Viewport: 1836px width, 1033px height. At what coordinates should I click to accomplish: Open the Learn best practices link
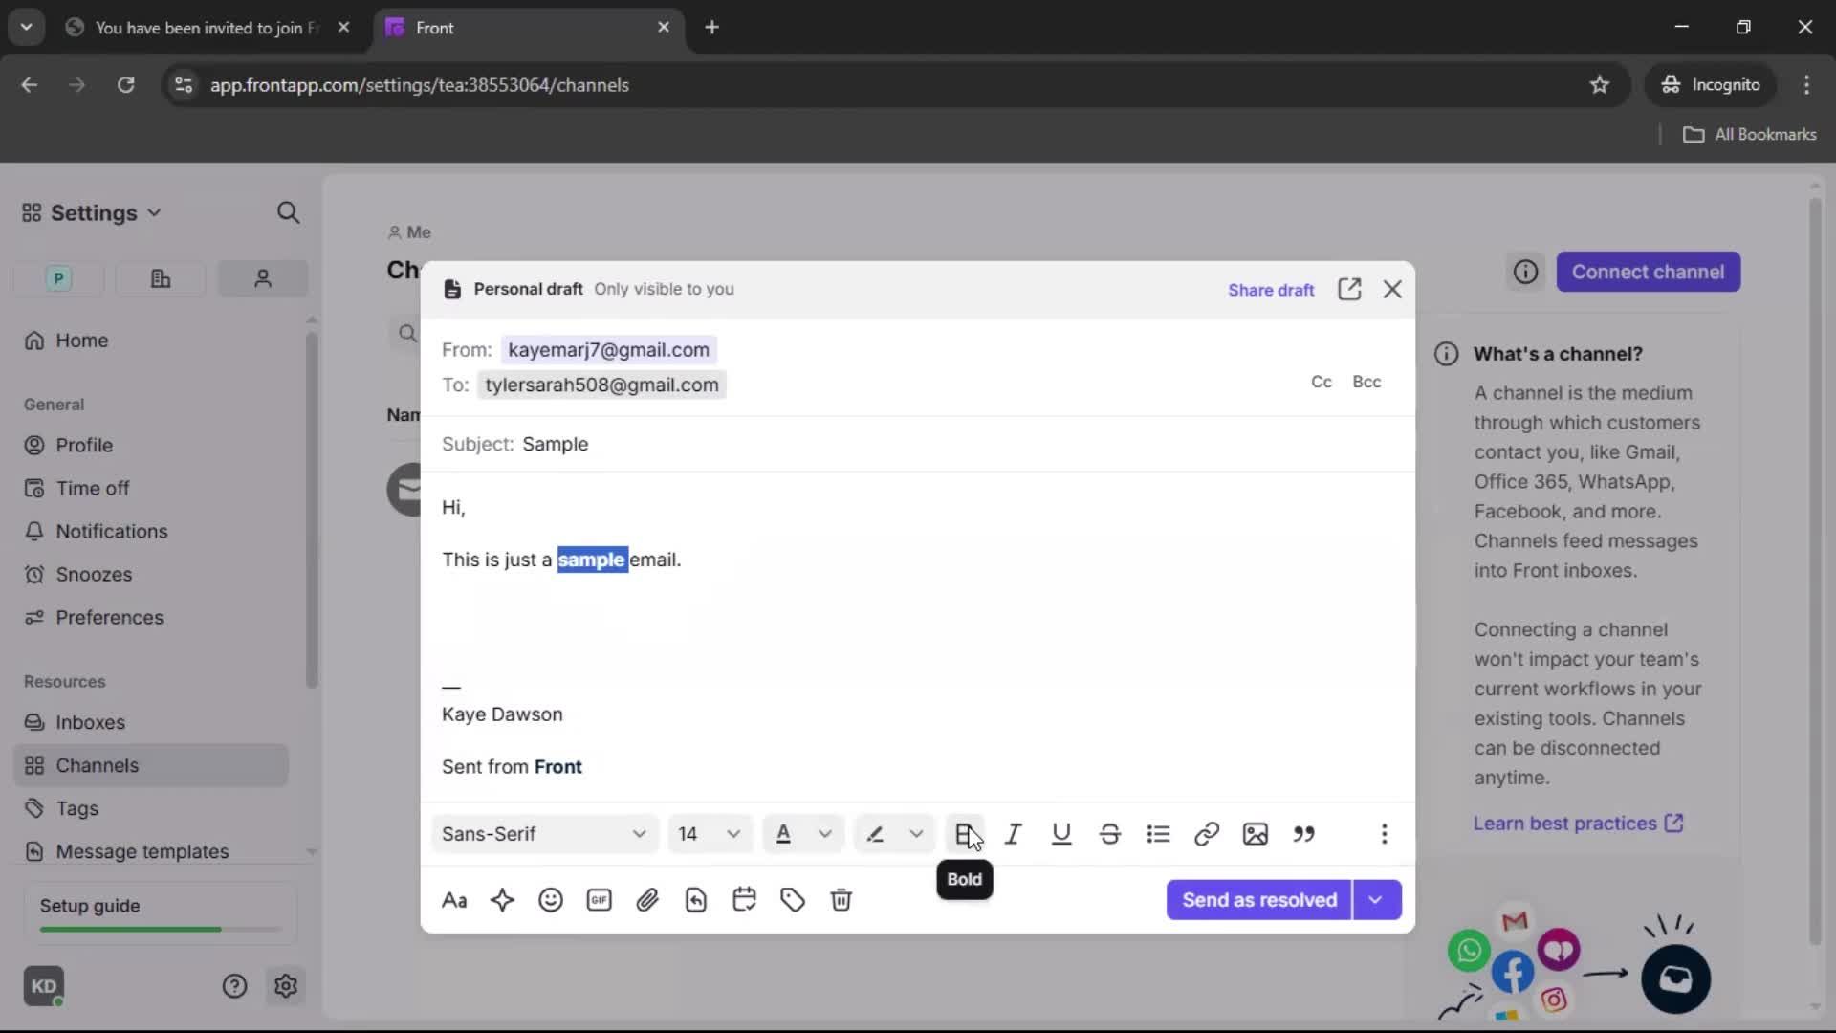click(x=1566, y=823)
